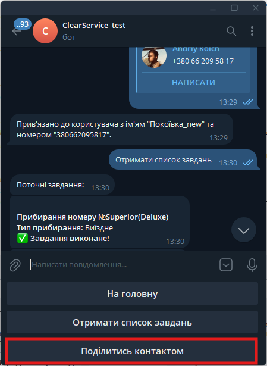Screen dimensions: 267x366
Task: Click the +380 66 209 58 17 phone number
Action: click(x=203, y=61)
